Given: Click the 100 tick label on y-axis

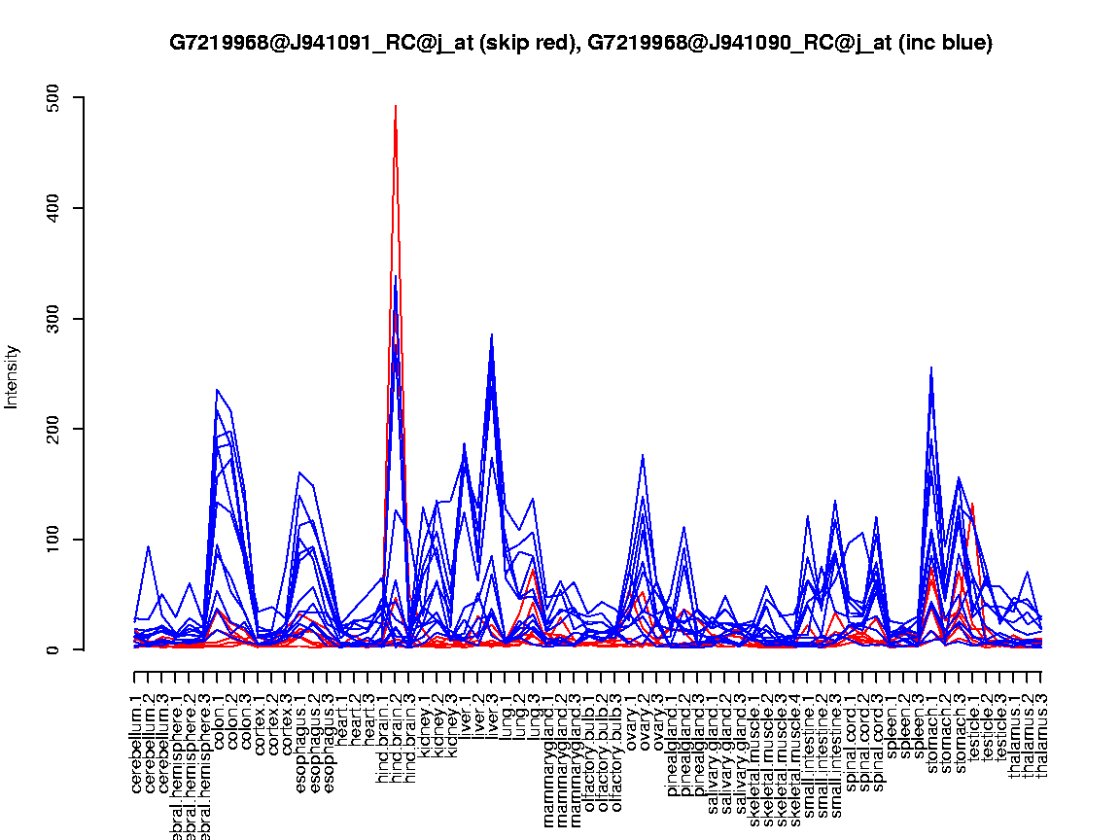Looking at the screenshot, I should pos(52,540).
